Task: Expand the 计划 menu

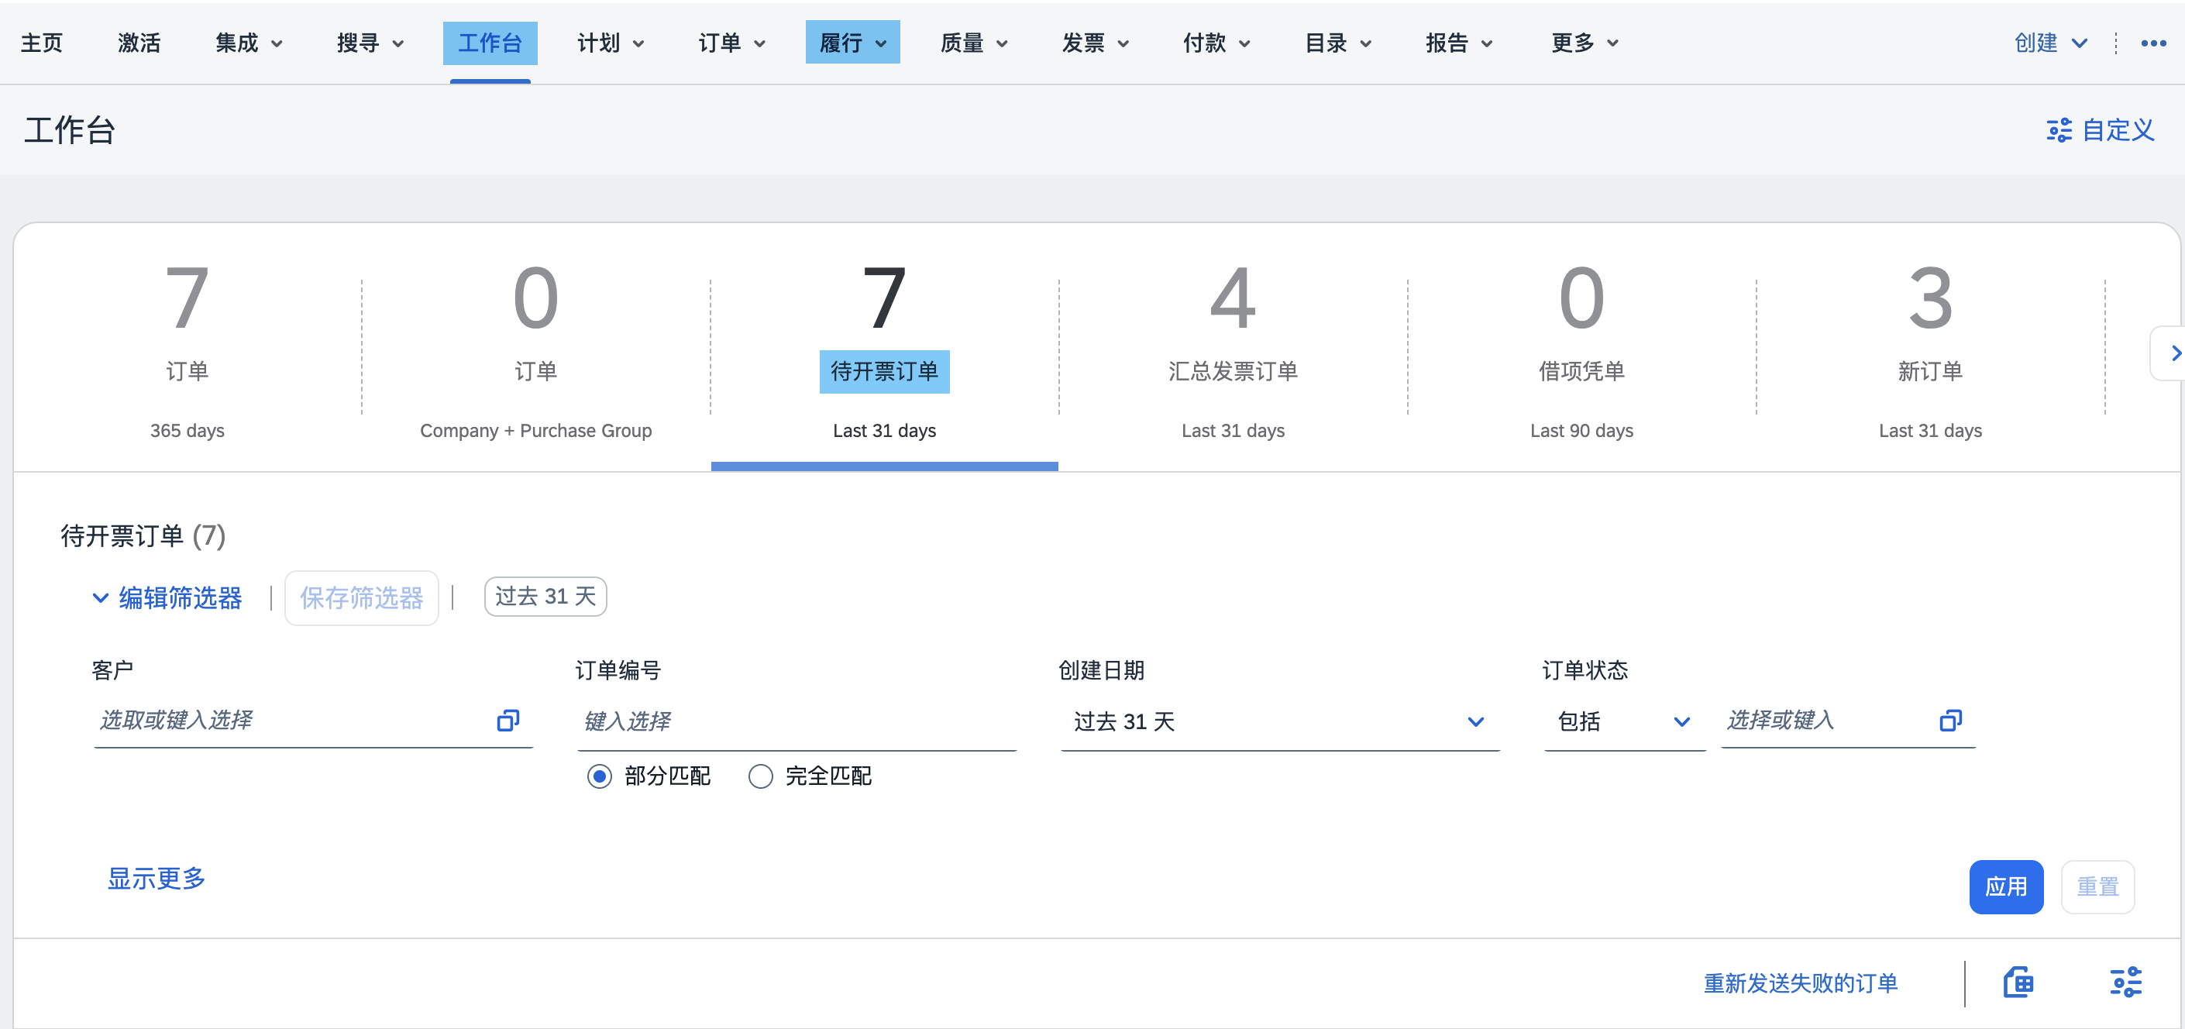Action: coord(611,43)
